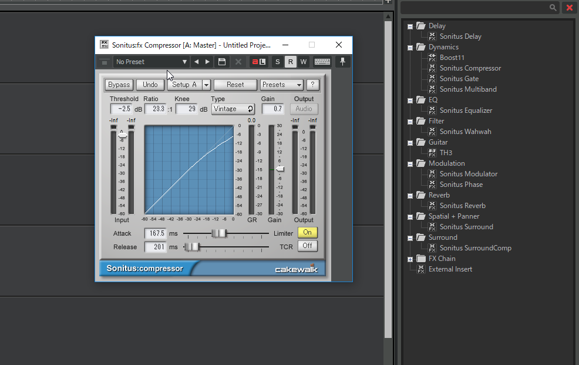This screenshot has height=365, width=579.
Task: Click the compression curve graph
Action: click(189, 170)
